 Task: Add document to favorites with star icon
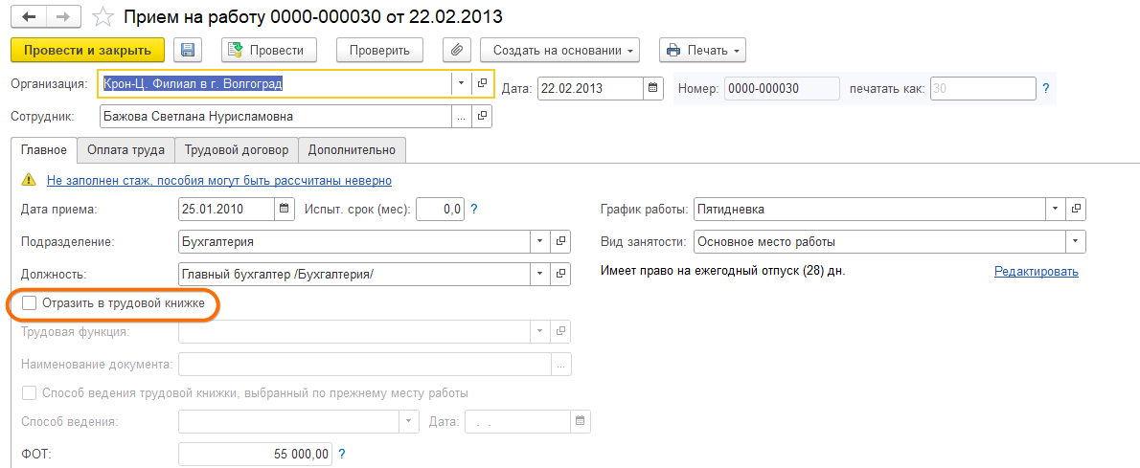click(x=103, y=17)
